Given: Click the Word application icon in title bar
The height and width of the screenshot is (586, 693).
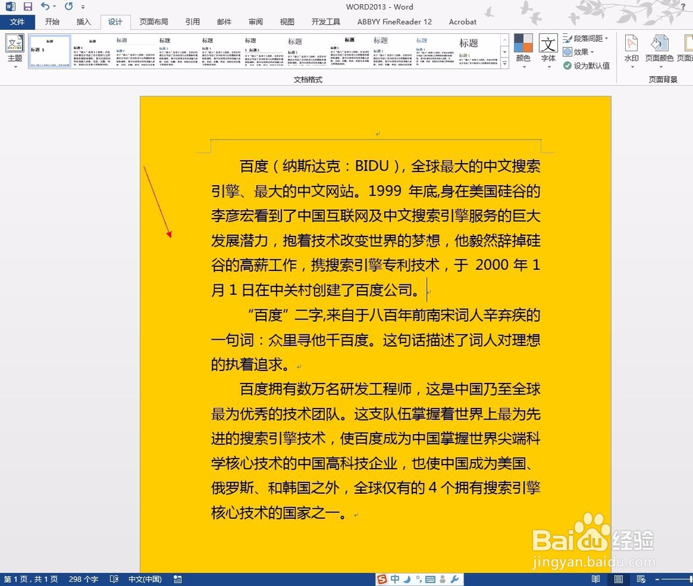Looking at the screenshot, I should tap(10, 6).
